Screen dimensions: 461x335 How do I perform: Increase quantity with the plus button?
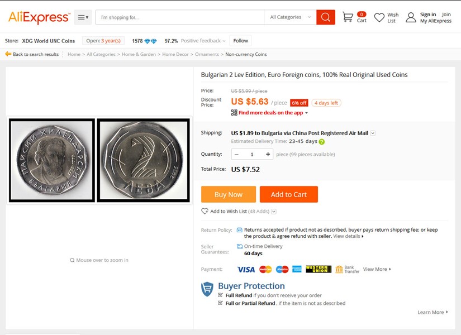click(268, 154)
